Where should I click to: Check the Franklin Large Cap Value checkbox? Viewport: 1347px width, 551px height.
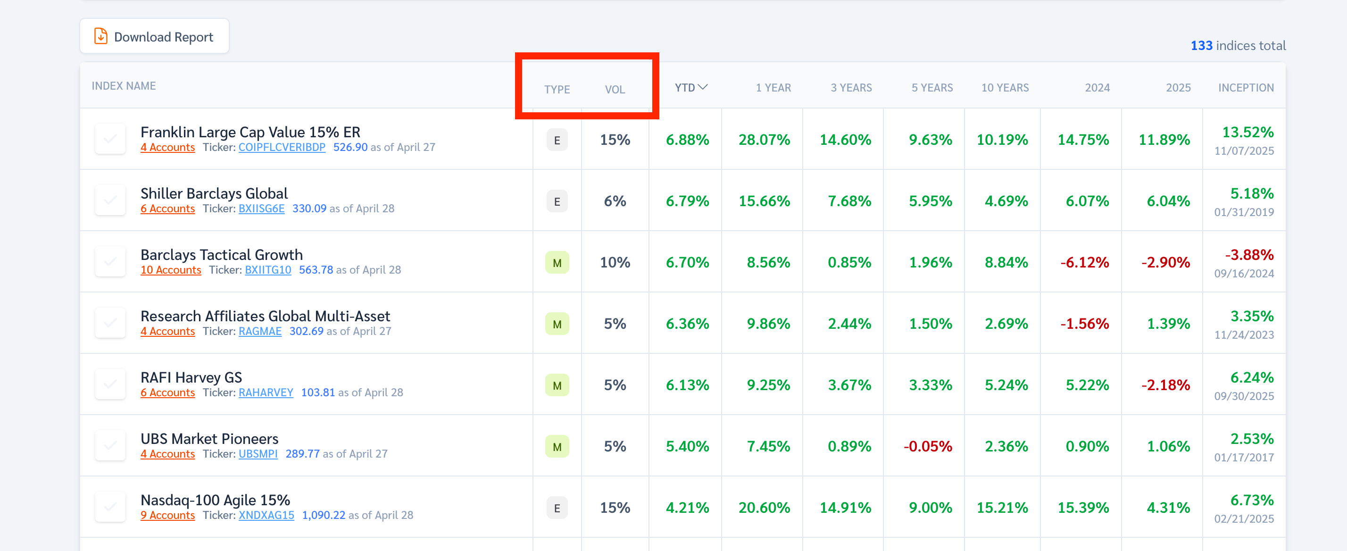pyautogui.click(x=110, y=139)
